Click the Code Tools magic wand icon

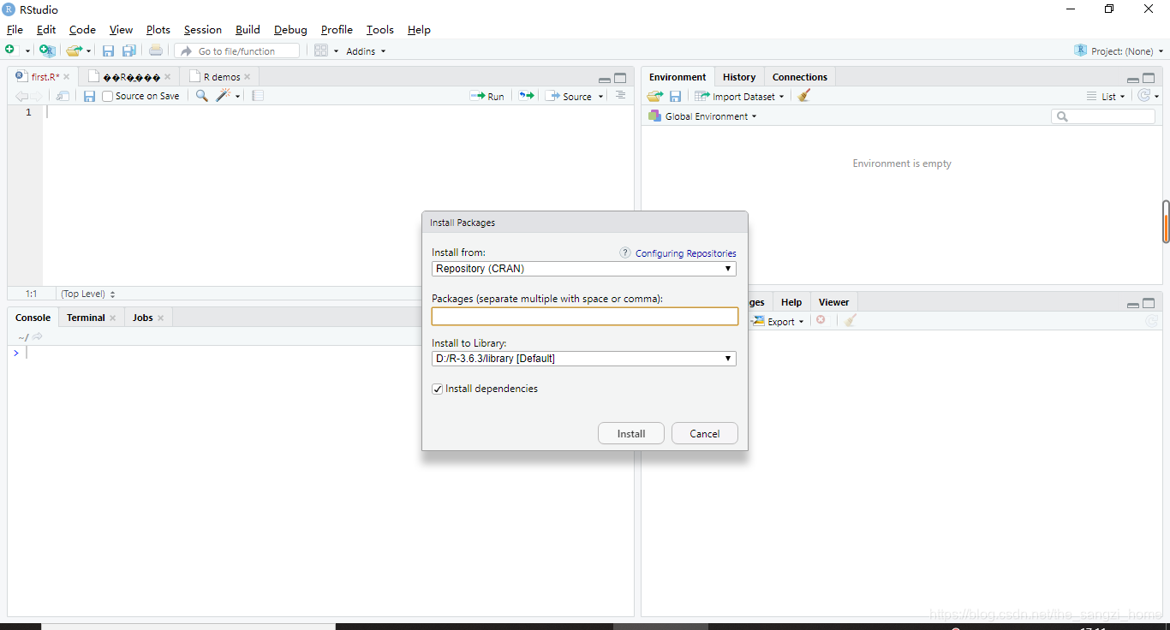point(224,96)
